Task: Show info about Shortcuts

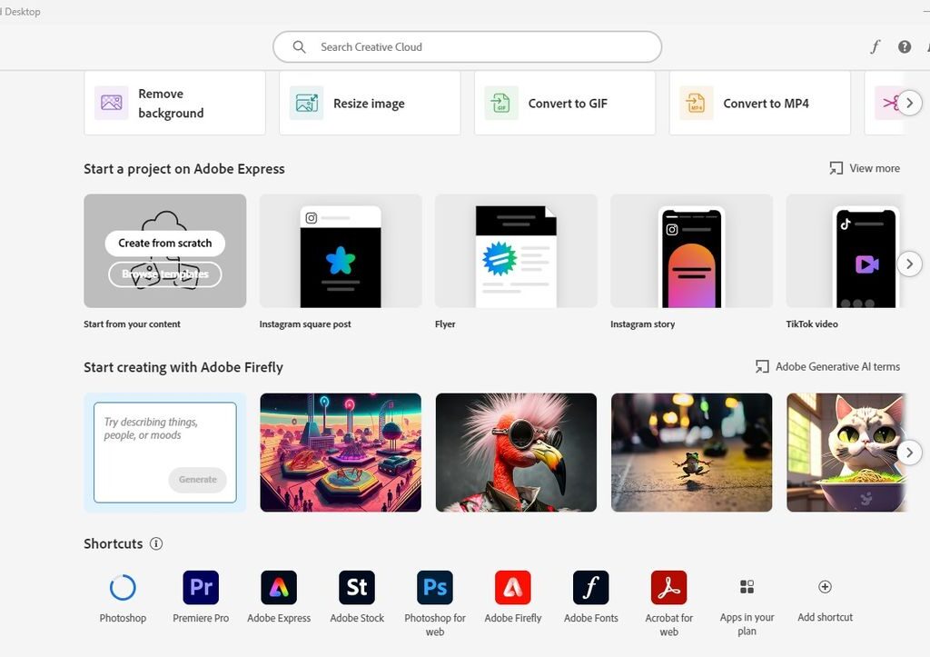Action: [156, 543]
